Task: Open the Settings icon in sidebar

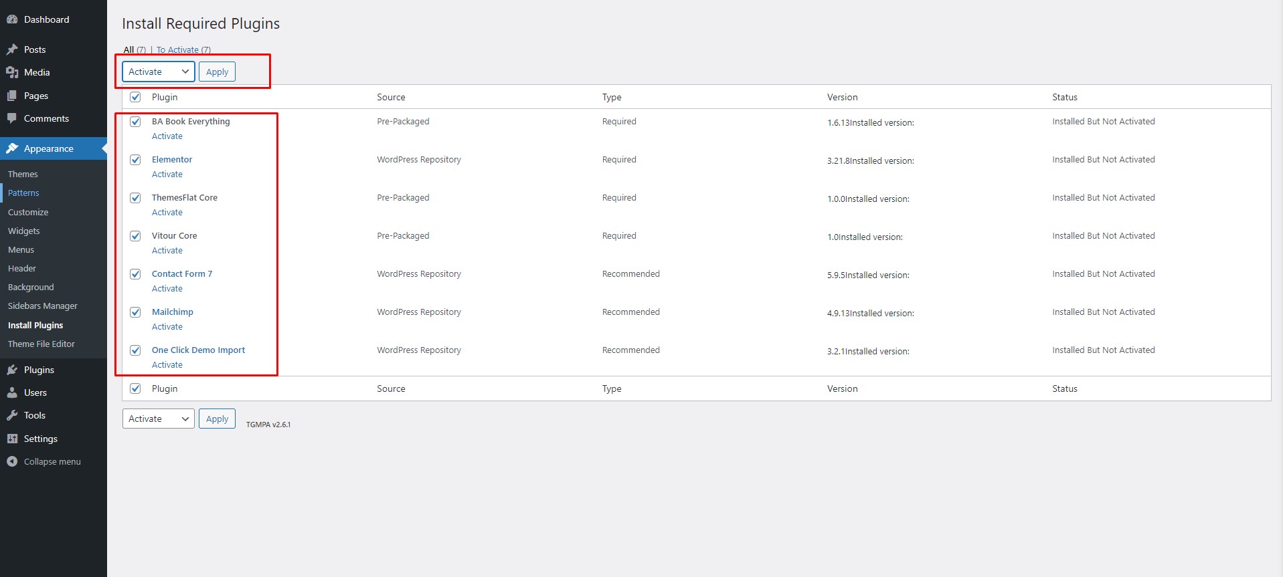Action: tap(12, 439)
